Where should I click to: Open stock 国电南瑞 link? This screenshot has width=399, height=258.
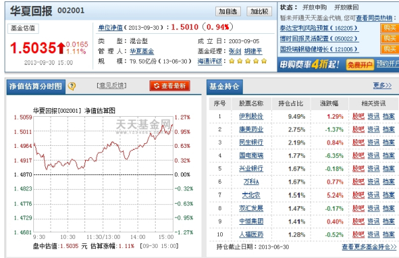(x=251, y=155)
